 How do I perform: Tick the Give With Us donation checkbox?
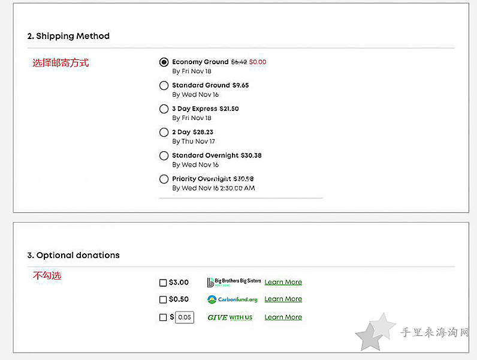tap(163, 317)
